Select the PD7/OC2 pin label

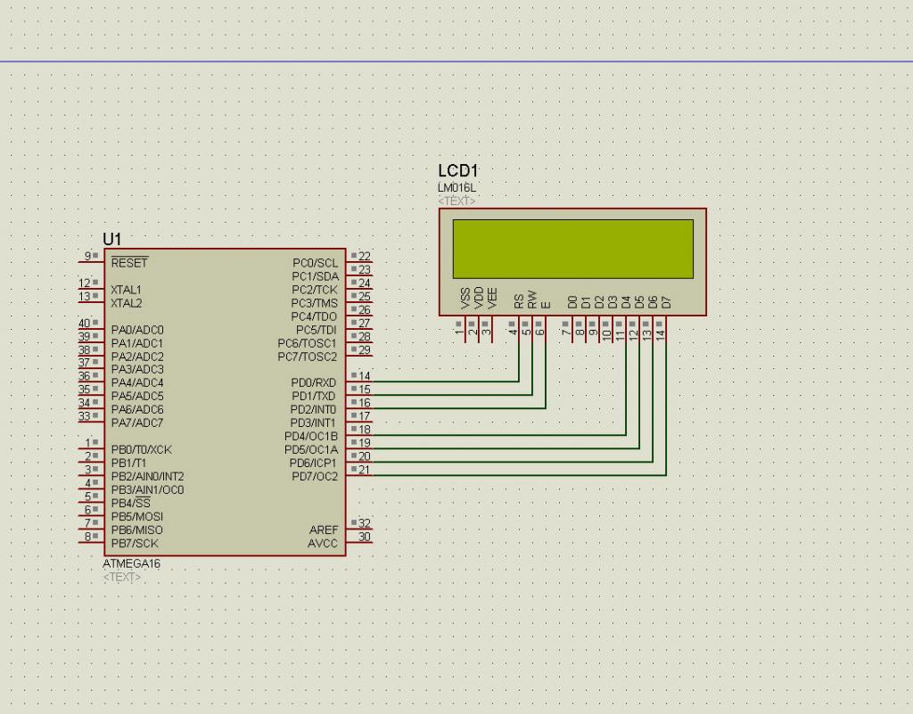(315, 476)
